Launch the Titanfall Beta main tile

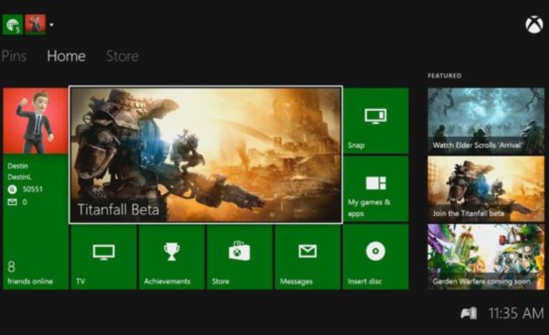pyautogui.click(x=205, y=155)
